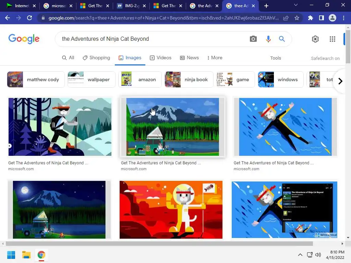The height and width of the screenshot is (263, 351).
Task: Switch to the Shopping tab
Action: pyautogui.click(x=96, y=58)
